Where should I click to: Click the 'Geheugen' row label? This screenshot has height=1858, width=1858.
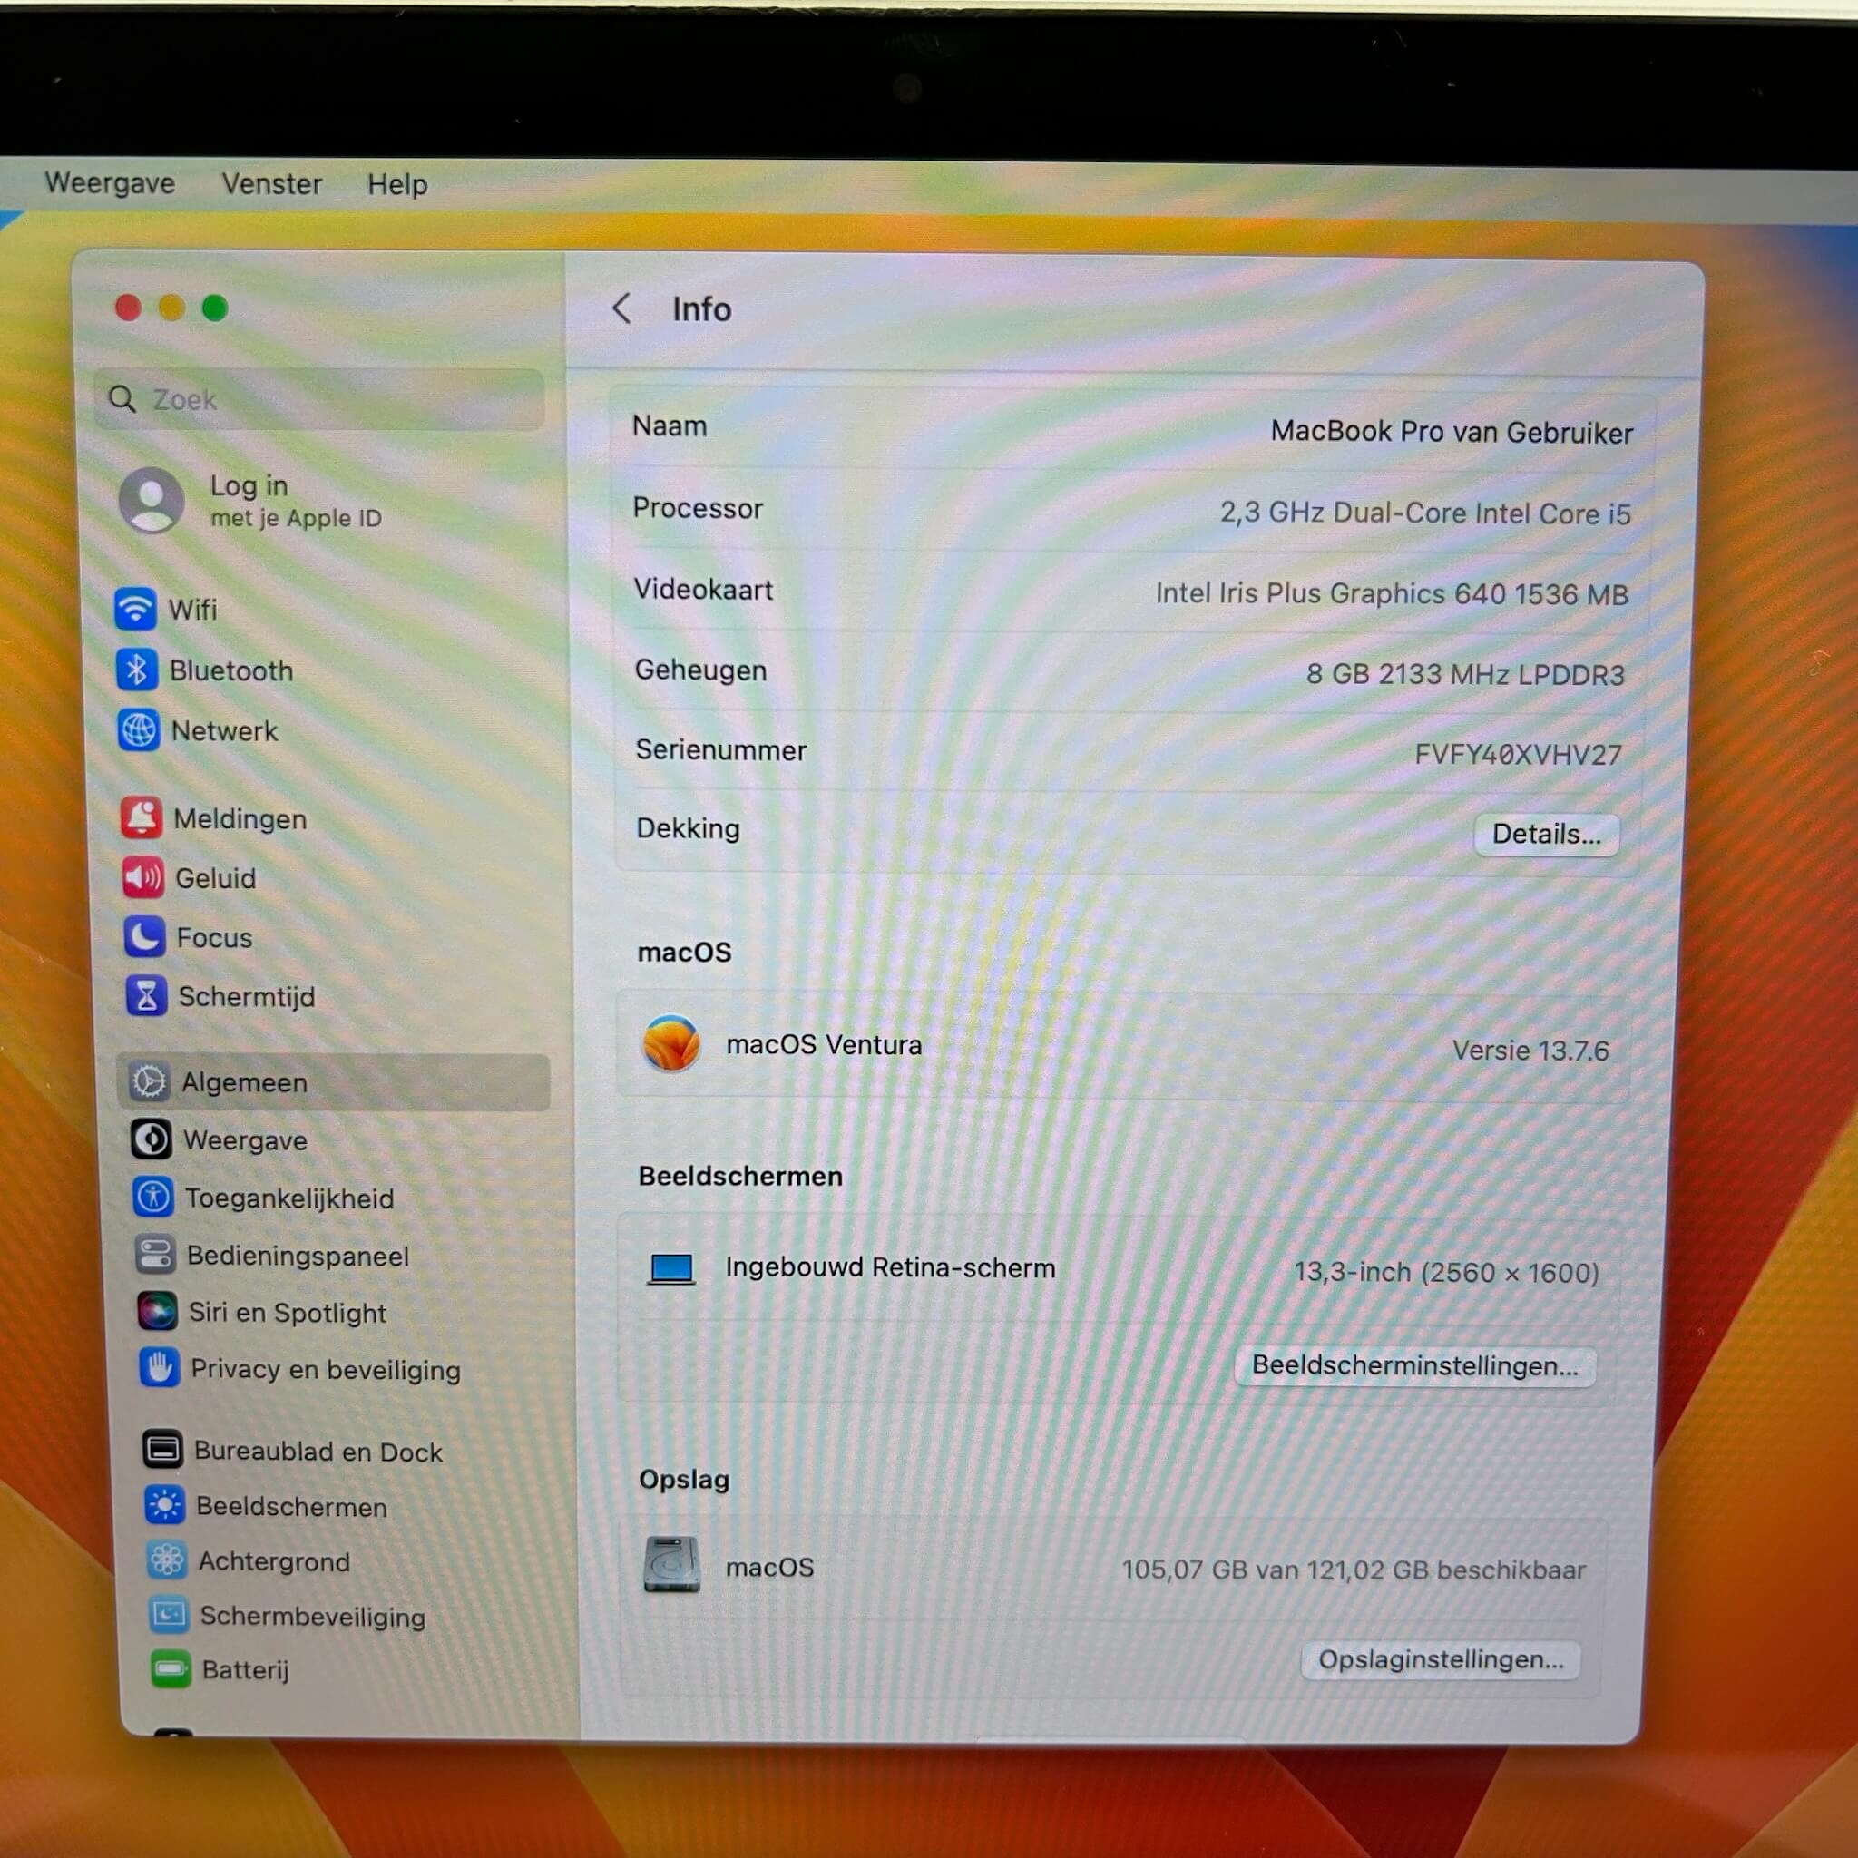click(x=700, y=670)
